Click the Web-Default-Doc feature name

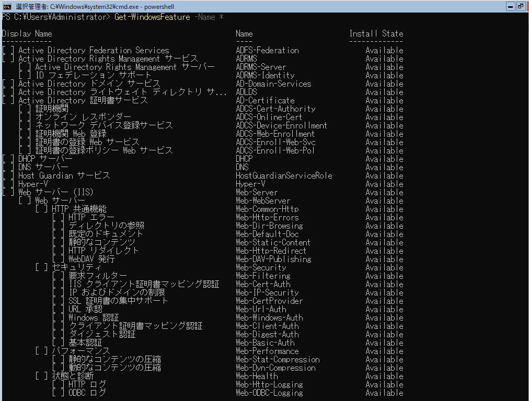(x=267, y=234)
